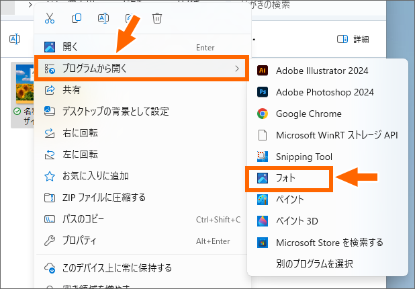Screen dimensions: 415x289
Task: Click the rotate-right icon
Action: (50, 133)
